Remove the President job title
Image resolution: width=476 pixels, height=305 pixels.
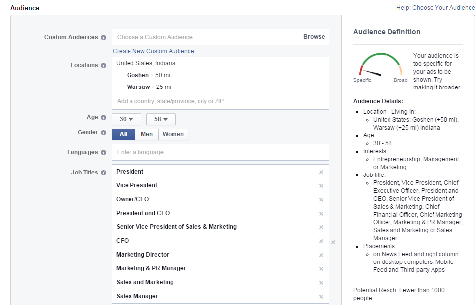click(321, 172)
